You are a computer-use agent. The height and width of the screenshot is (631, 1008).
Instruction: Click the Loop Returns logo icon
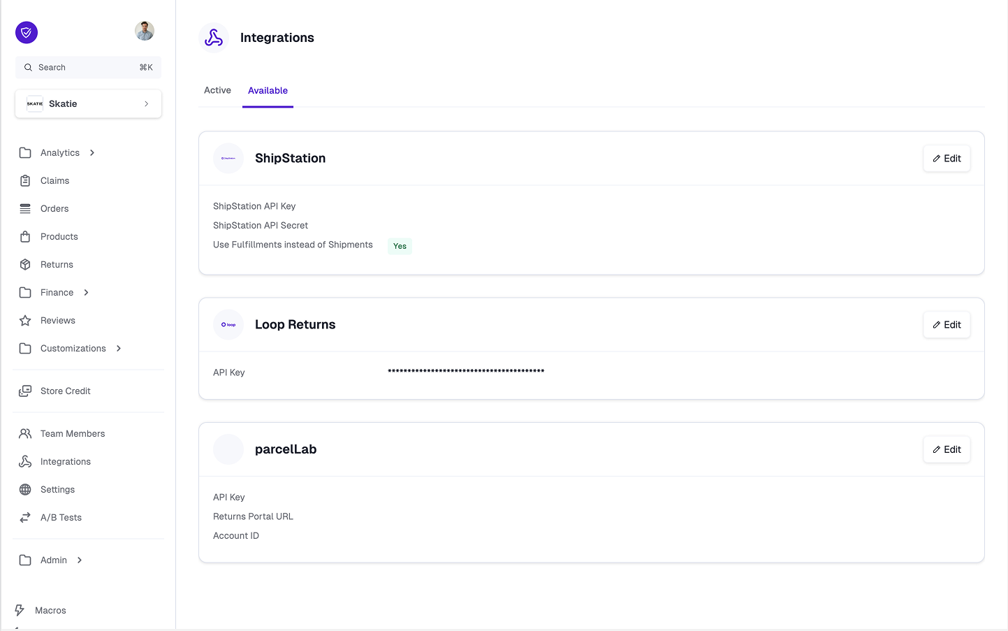(x=228, y=324)
